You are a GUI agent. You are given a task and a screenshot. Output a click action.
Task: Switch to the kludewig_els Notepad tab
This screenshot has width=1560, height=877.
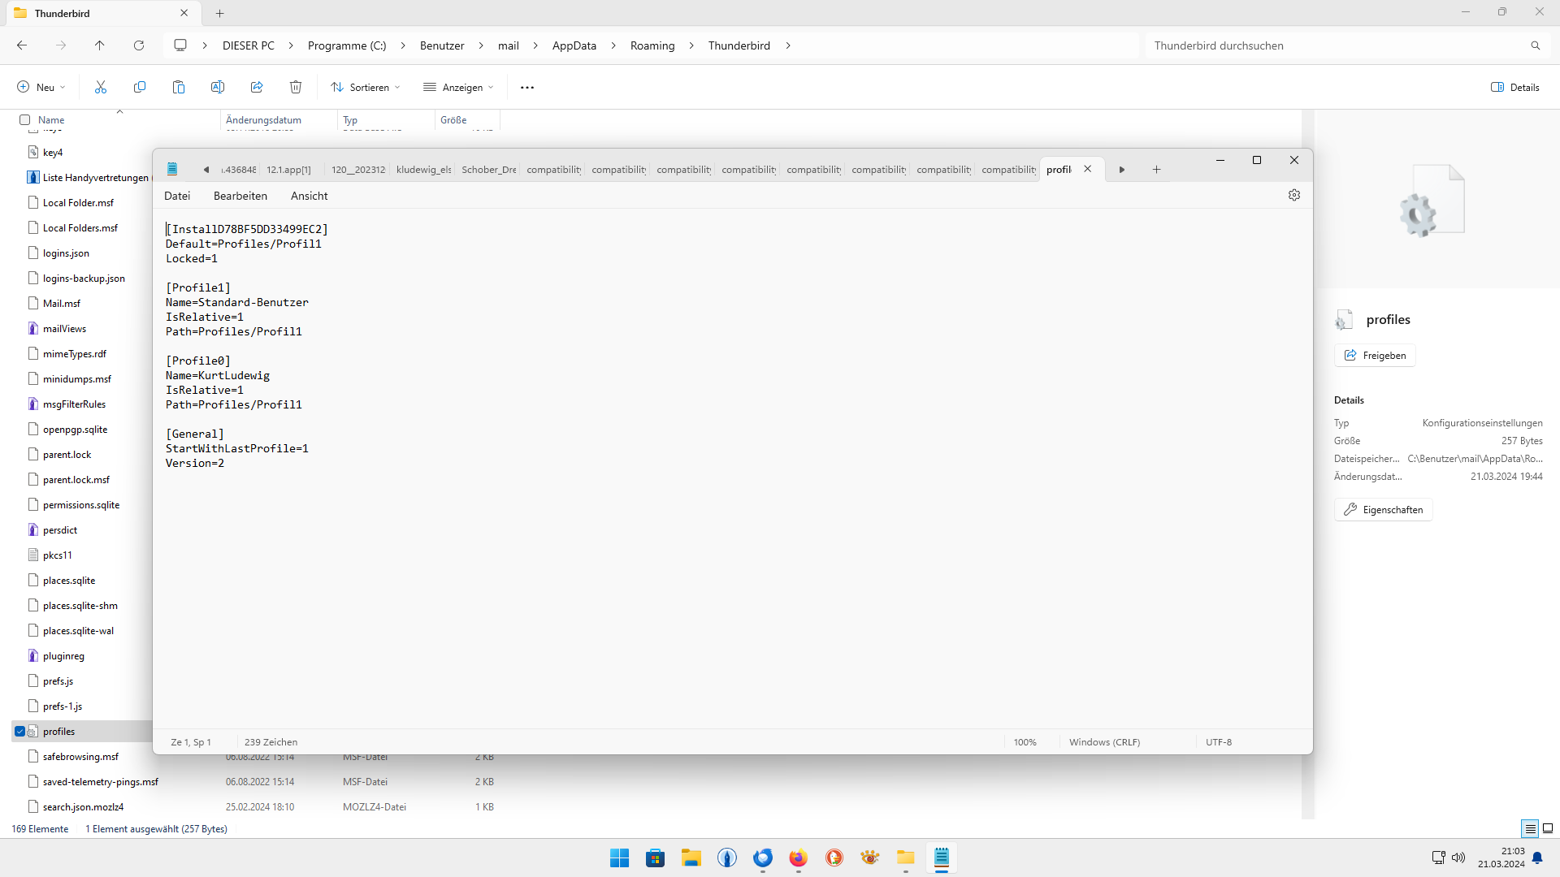[423, 169]
